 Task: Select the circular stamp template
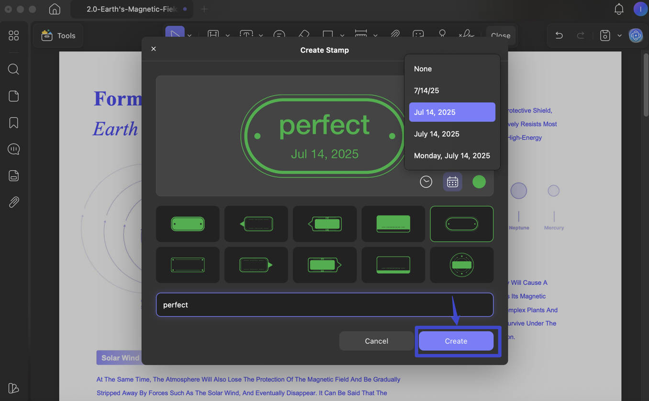tap(462, 265)
